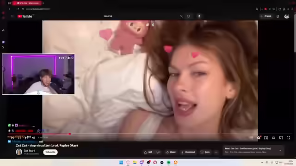Open the Zsá Zsá channel avatar
This screenshot has width=296, height=166.
19,152
